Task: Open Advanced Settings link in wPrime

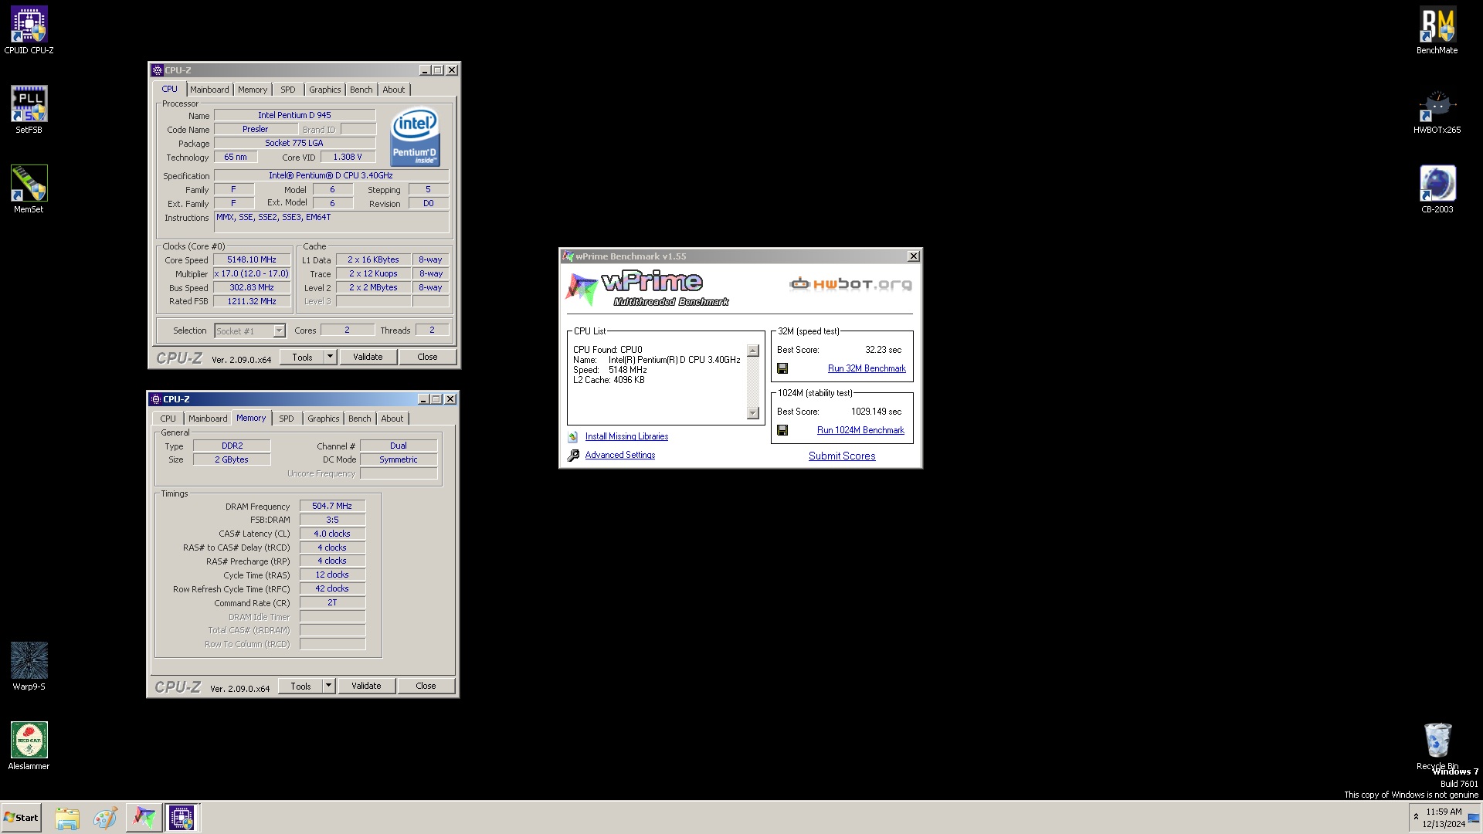Action: pos(620,456)
